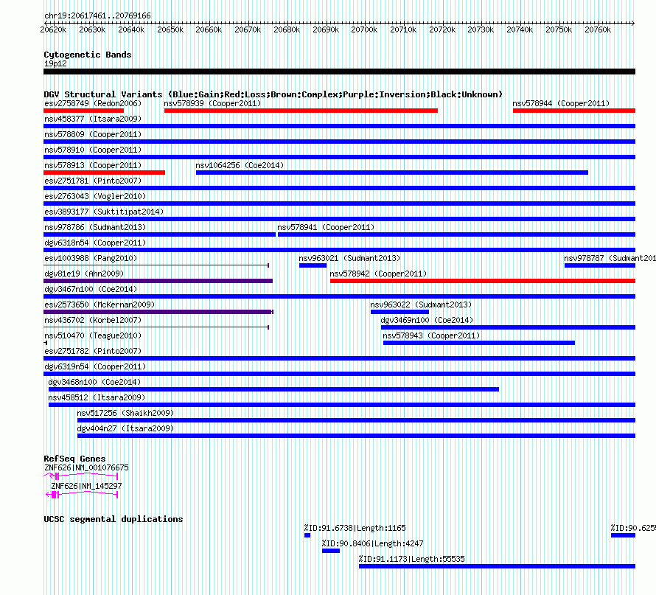Screen dimensions: 656x595
Task: Select the nsv578939 (Cooper2011) red loss bar
Action: tap(301, 111)
